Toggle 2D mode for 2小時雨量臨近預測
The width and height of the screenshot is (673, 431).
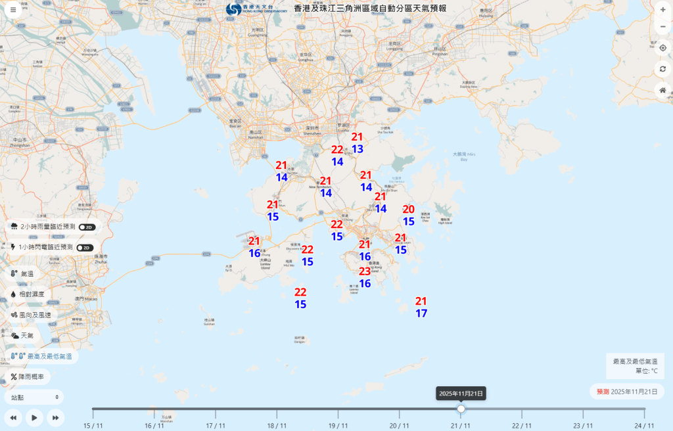[87, 227]
